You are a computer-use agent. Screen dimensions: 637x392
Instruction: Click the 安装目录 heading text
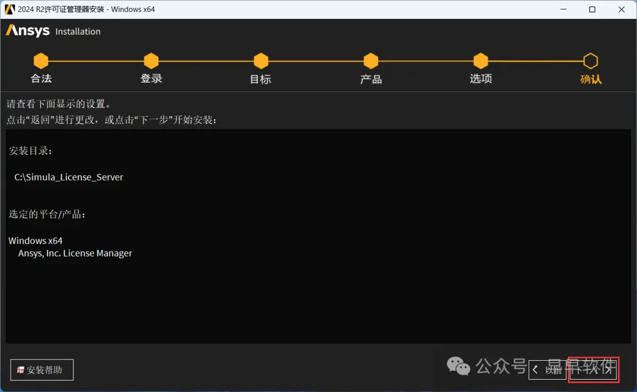pos(31,151)
